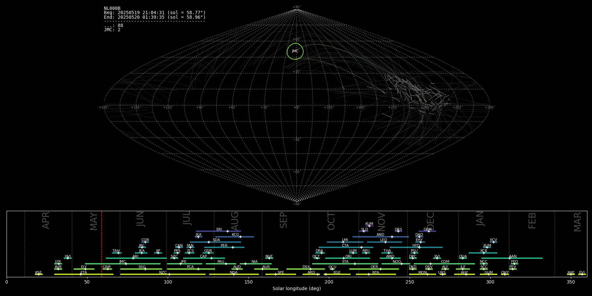The width and height of the screenshot is (592, 296).
Task: Click the AND shower label
Action: [x=380, y=235]
